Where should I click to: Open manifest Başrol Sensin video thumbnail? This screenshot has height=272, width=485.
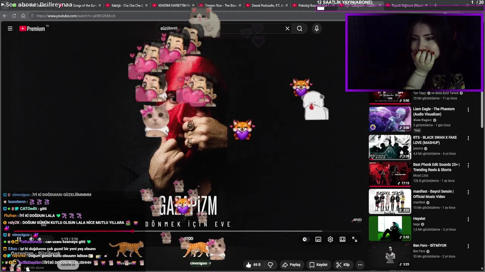click(390, 201)
